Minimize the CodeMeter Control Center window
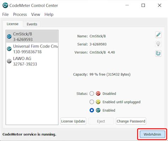This screenshot has width=168, height=141. tap(127, 5)
